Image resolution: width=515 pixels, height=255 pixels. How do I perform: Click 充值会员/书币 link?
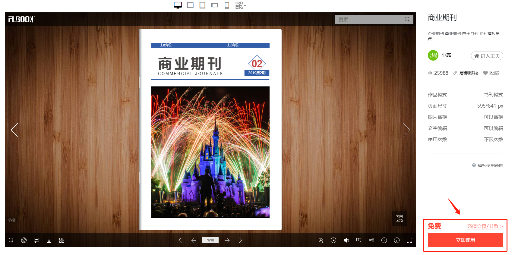pos(485,226)
